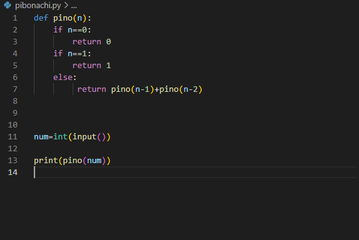Click 'return 1' on line 5
The width and height of the screenshot is (359, 240).
pos(91,66)
